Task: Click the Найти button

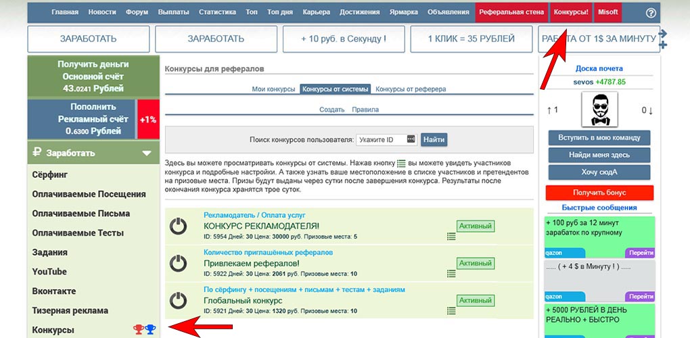Action: (434, 140)
